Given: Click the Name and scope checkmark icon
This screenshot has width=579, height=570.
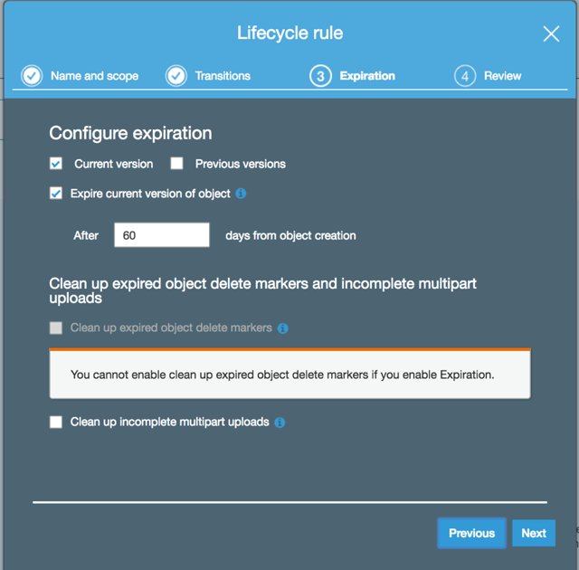Looking at the screenshot, I should click(x=32, y=76).
